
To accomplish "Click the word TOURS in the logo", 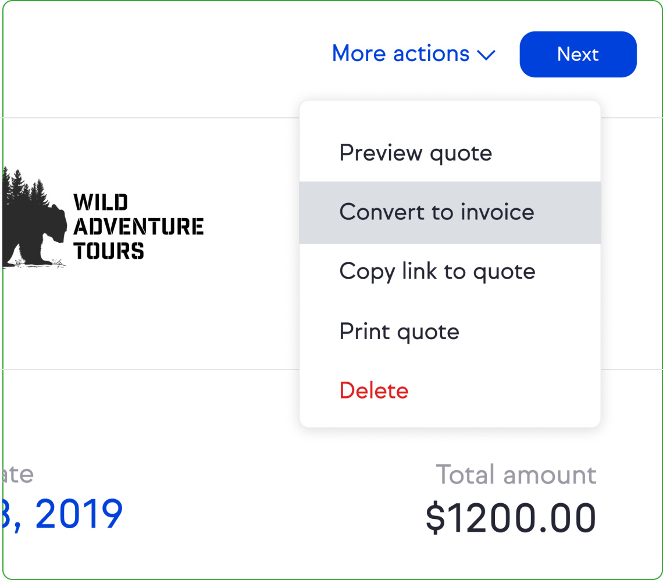I will 109,251.
